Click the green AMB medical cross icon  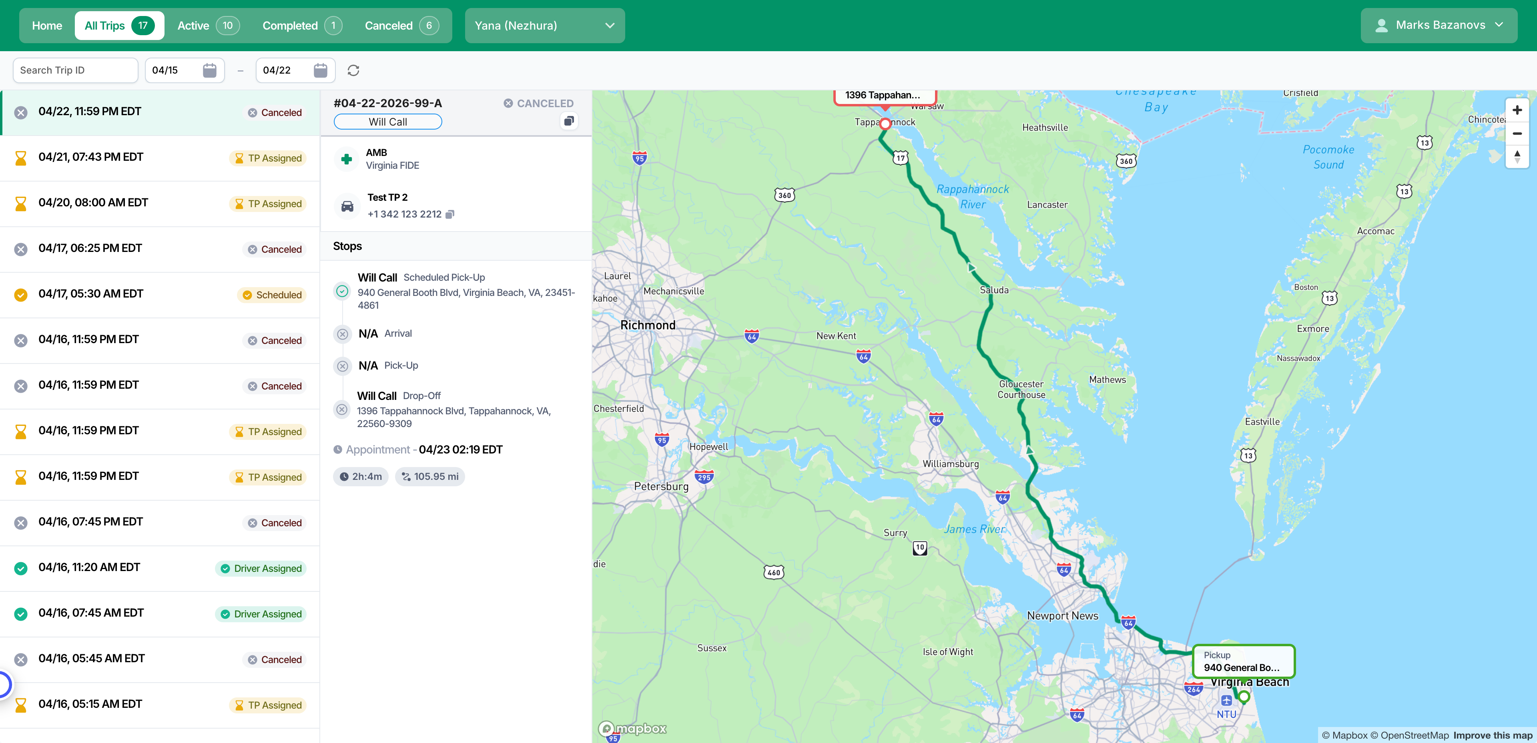(x=346, y=159)
